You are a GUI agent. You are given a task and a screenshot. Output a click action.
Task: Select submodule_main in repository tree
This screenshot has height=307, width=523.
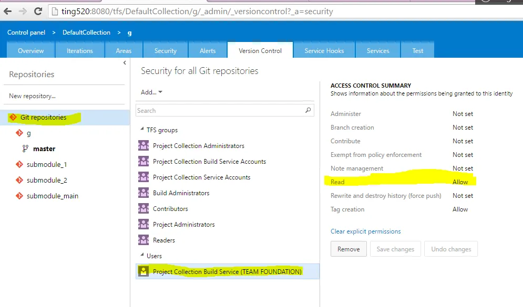click(x=53, y=196)
